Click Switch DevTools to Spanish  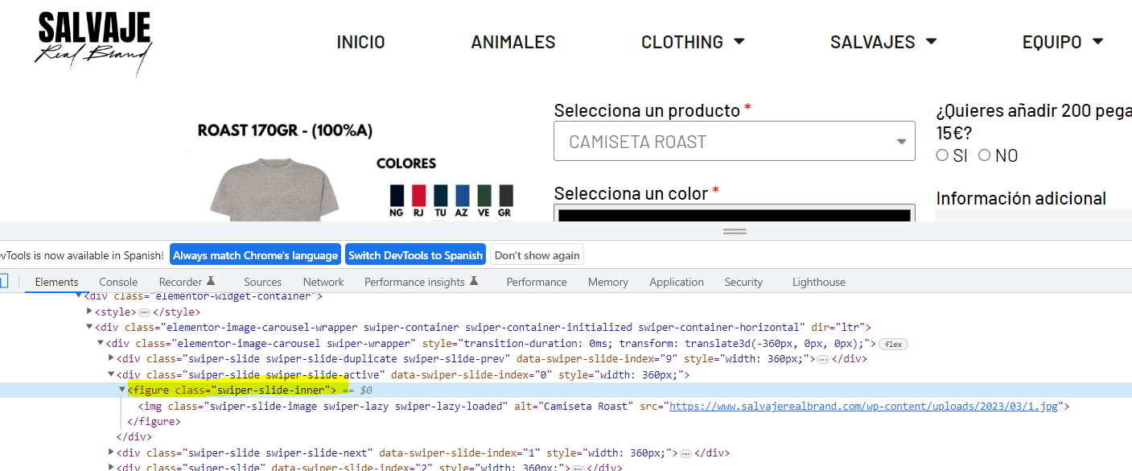click(415, 255)
